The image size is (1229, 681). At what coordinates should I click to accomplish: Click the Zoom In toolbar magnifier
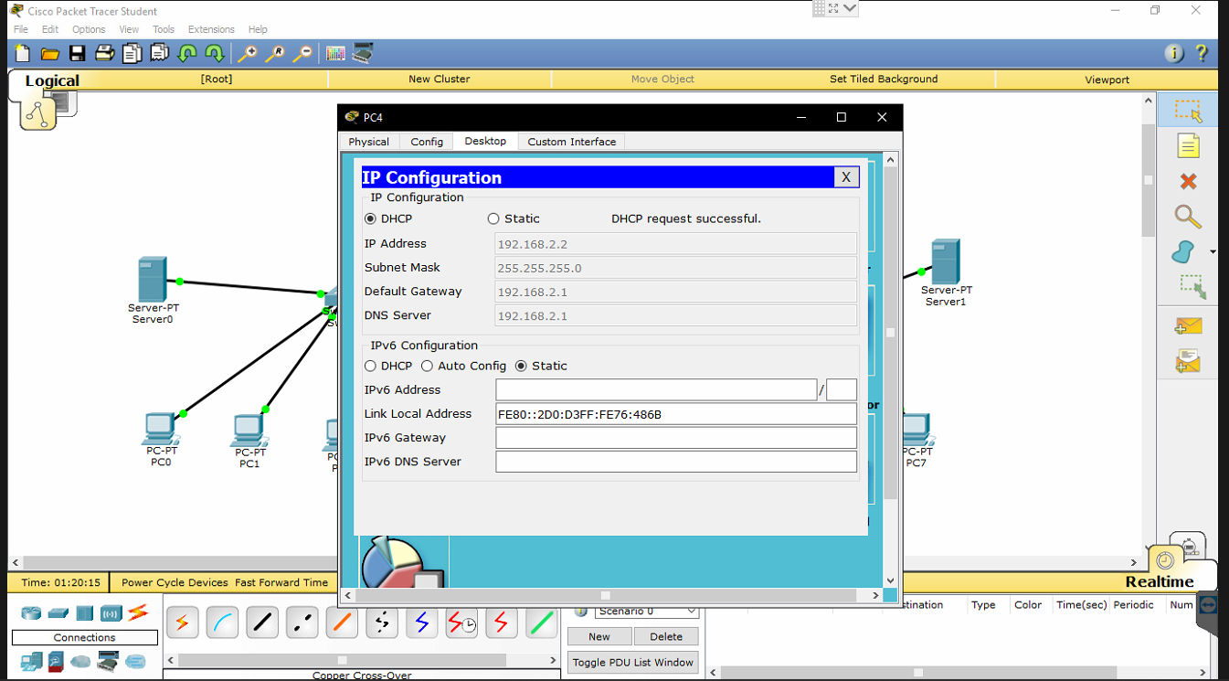[246, 53]
